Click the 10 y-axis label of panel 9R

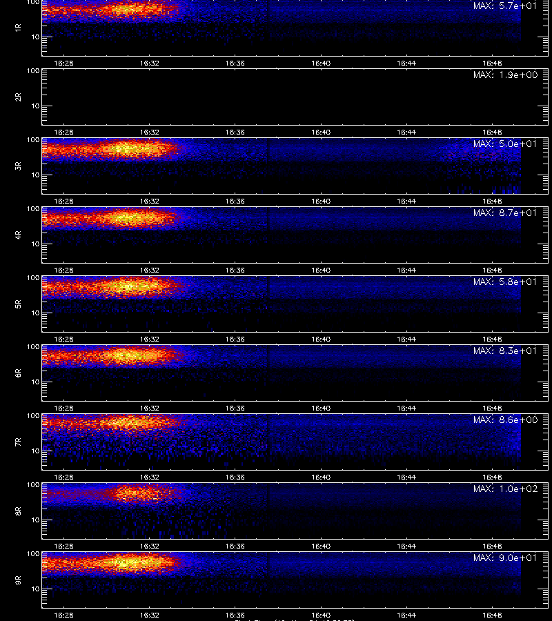click(35, 589)
